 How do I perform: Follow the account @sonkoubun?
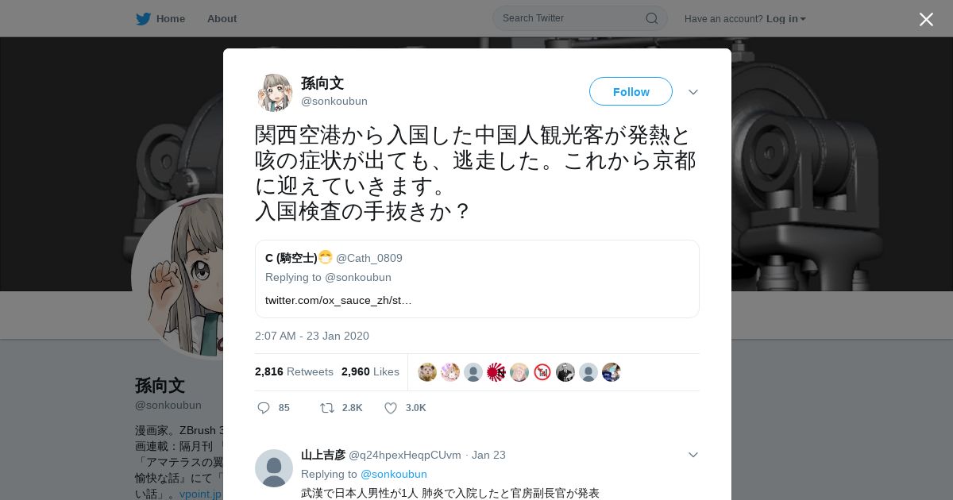631,92
